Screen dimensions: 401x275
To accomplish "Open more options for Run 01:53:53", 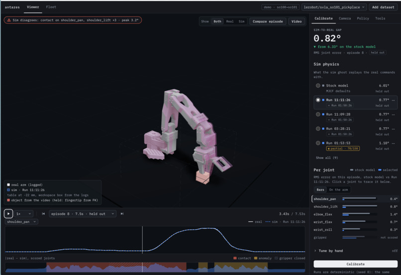I will click(394, 143).
